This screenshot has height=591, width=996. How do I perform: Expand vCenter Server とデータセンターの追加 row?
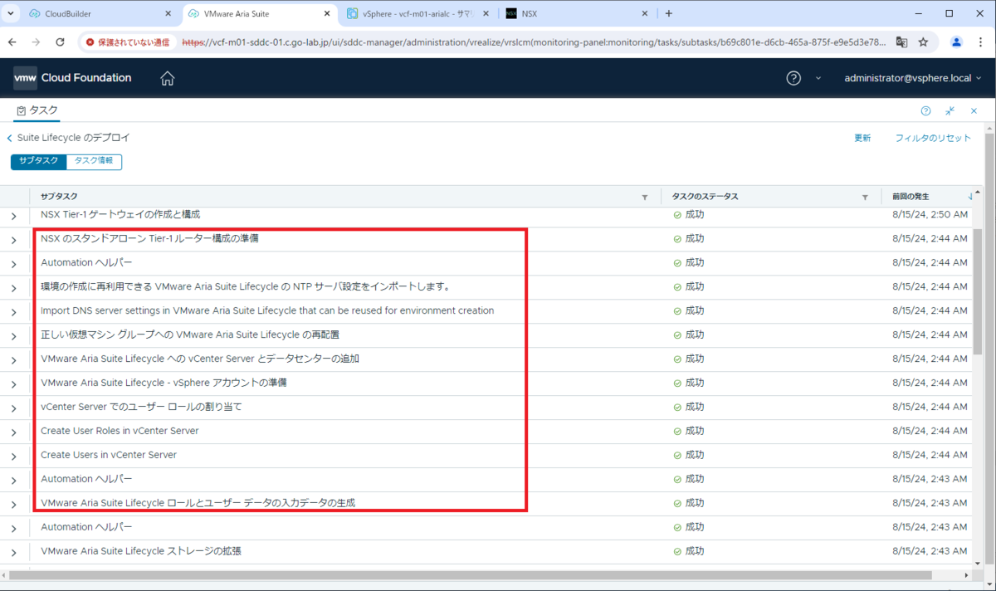coord(14,360)
